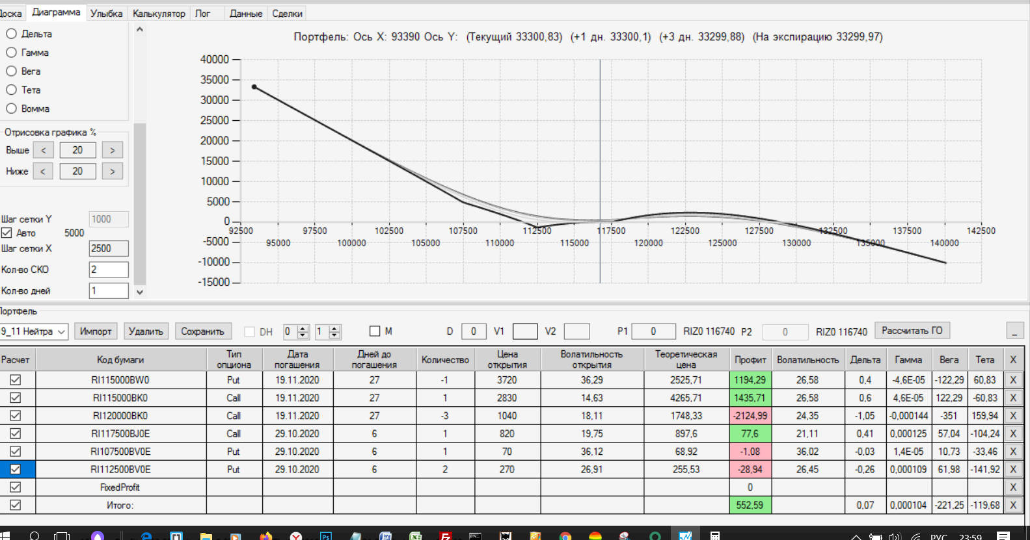This screenshot has width=1030, height=540.
Task: Click the Рассчитать ГО button
Action: pyautogui.click(x=912, y=330)
